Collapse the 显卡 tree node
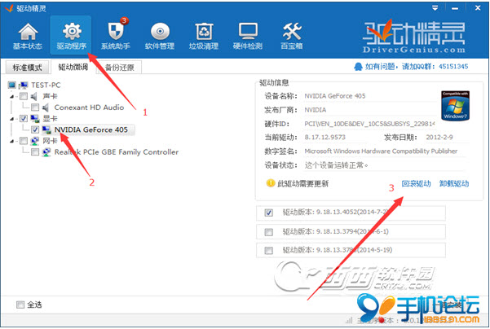The height and width of the screenshot is (329, 490). (12, 119)
